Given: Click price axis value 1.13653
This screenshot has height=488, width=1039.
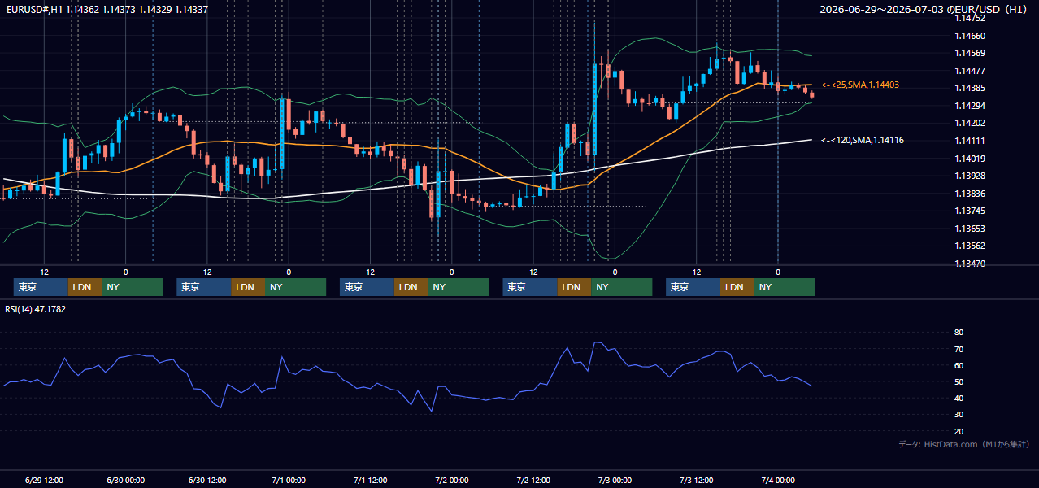Looking at the screenshot, I should tap(970, 229).
